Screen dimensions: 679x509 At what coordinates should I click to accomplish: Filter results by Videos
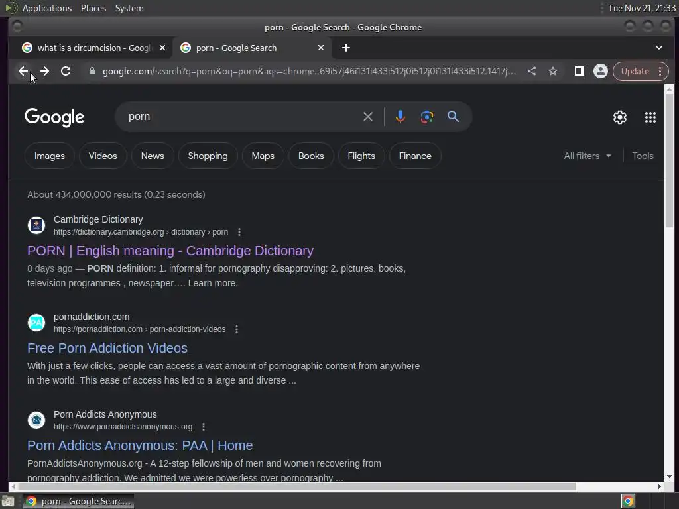pyautogui.click(x=103, y=156)
